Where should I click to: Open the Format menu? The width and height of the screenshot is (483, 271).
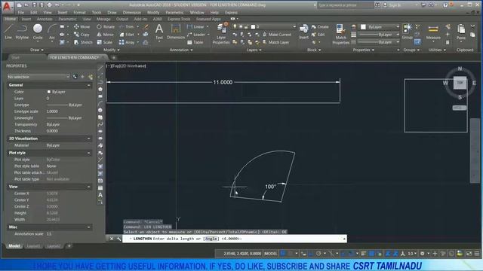coord(79,13)
